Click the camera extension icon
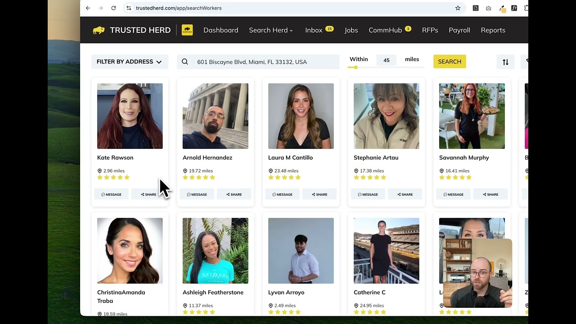The height and width of the screenshot is (324, 576). [x=488, y=8]
